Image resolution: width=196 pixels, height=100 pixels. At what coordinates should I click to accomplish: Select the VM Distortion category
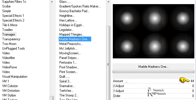pyautogui.click(x=11, y=91)
